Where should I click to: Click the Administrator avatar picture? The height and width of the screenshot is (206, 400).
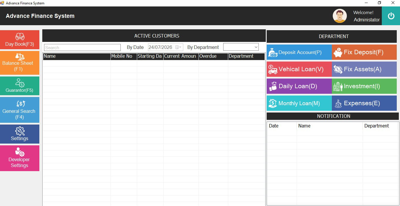coord(340,16)
